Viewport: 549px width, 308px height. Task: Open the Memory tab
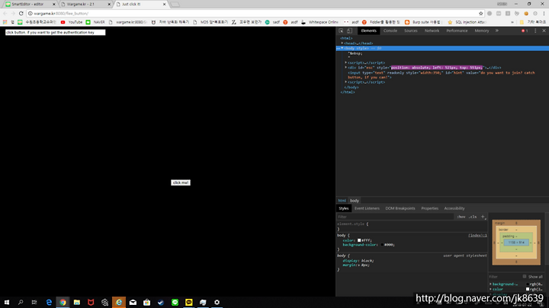482,30
